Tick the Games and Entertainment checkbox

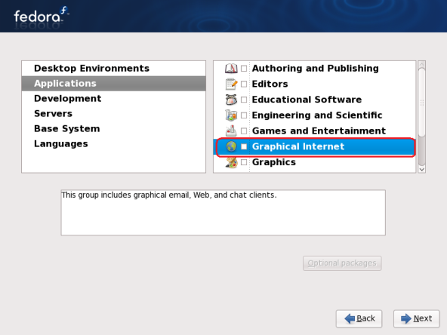pos(244,131)
